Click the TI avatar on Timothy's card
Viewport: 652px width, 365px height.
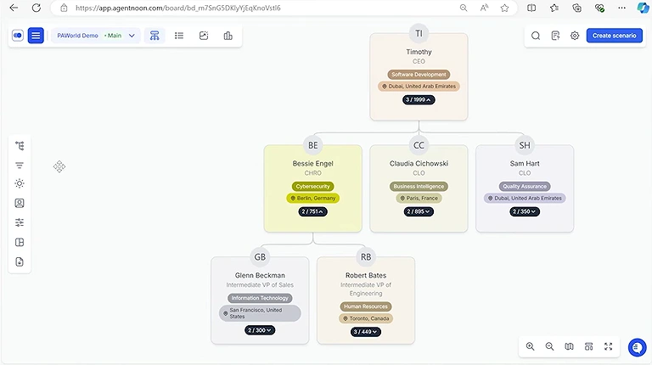click(x=419, y=33)
